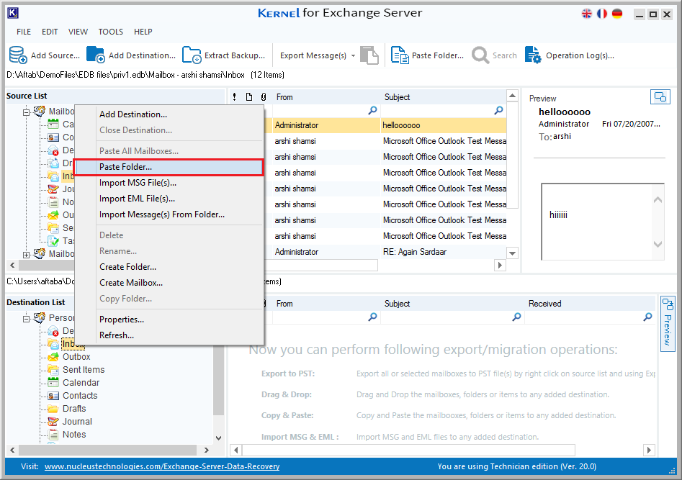Click the destination Journal folder icon
The width and height of the screenshot is (682, 480).
click(53, 421)
